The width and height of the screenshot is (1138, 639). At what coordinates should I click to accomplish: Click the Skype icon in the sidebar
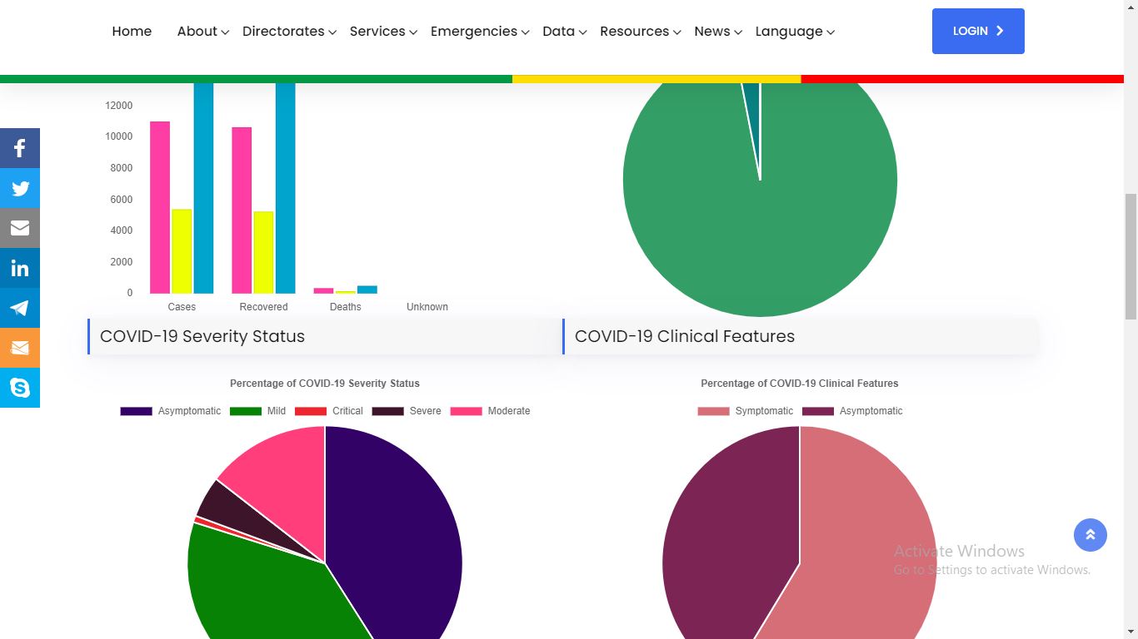pos(20,387)
